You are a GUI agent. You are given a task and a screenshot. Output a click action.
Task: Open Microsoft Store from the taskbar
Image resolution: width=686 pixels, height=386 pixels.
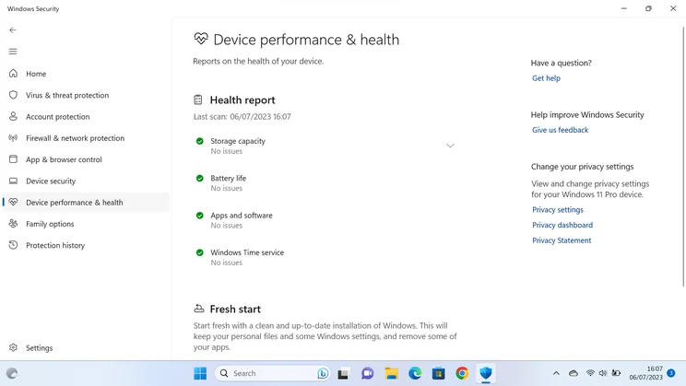(x=438, y=373)
